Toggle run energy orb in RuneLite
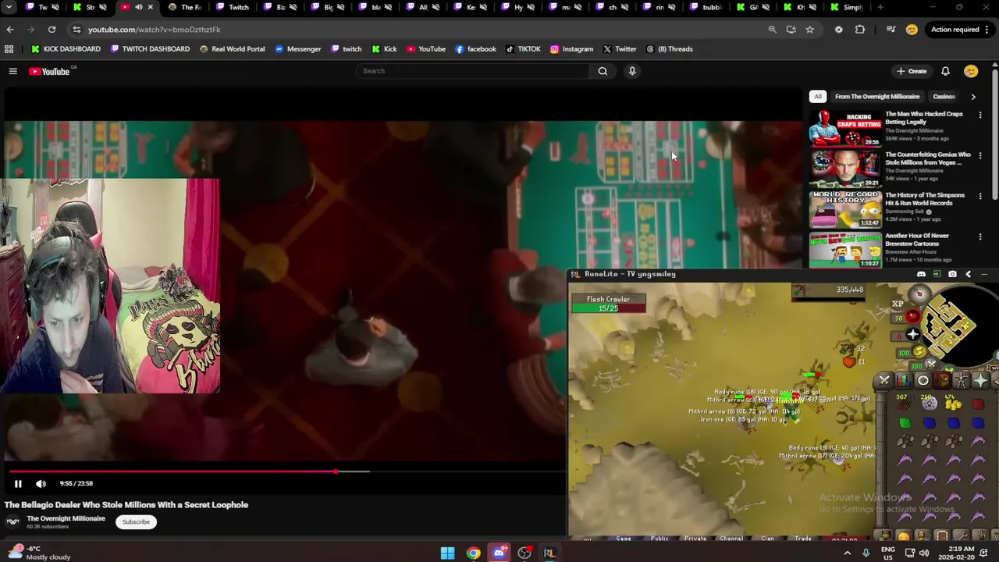 point(919,352)
